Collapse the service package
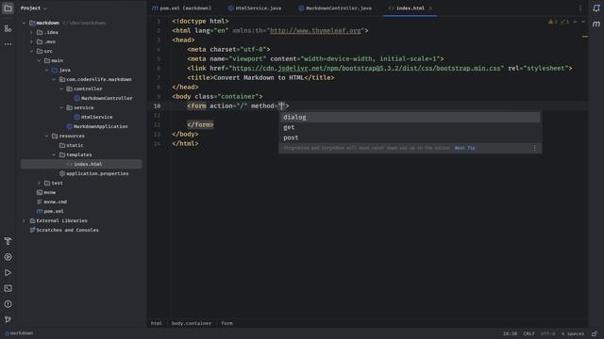This screenshot has height=339, width=604. [x=61, y=107]
